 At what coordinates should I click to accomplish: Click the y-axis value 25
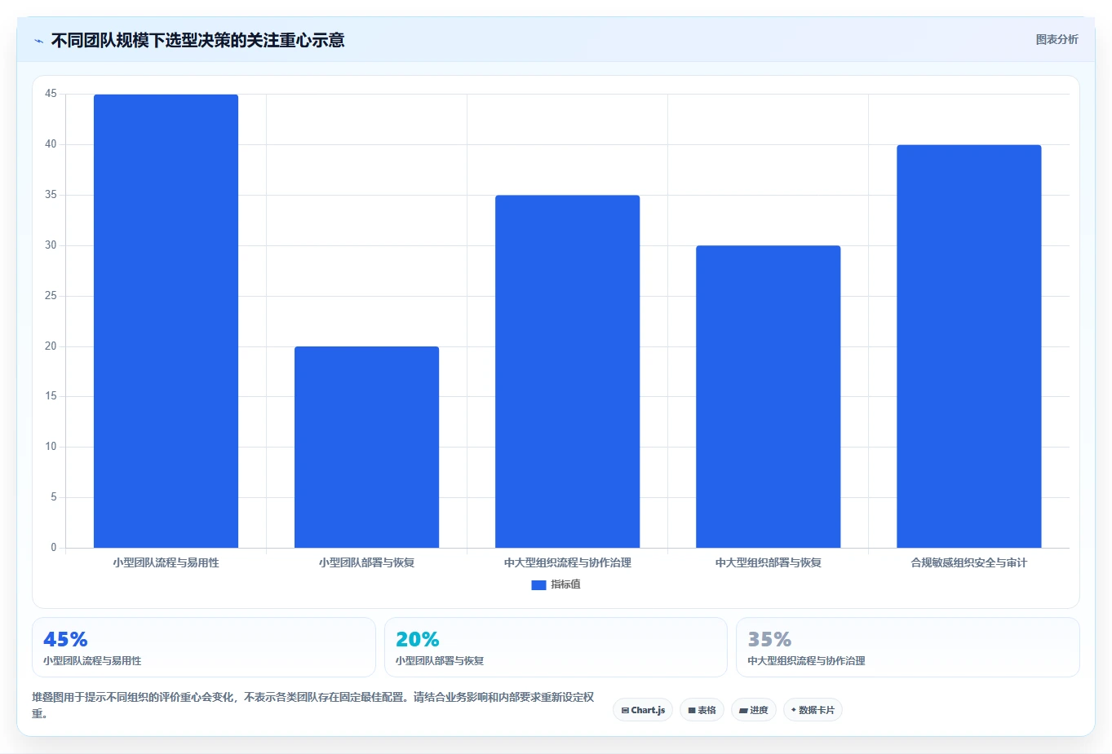coord(51,296)
